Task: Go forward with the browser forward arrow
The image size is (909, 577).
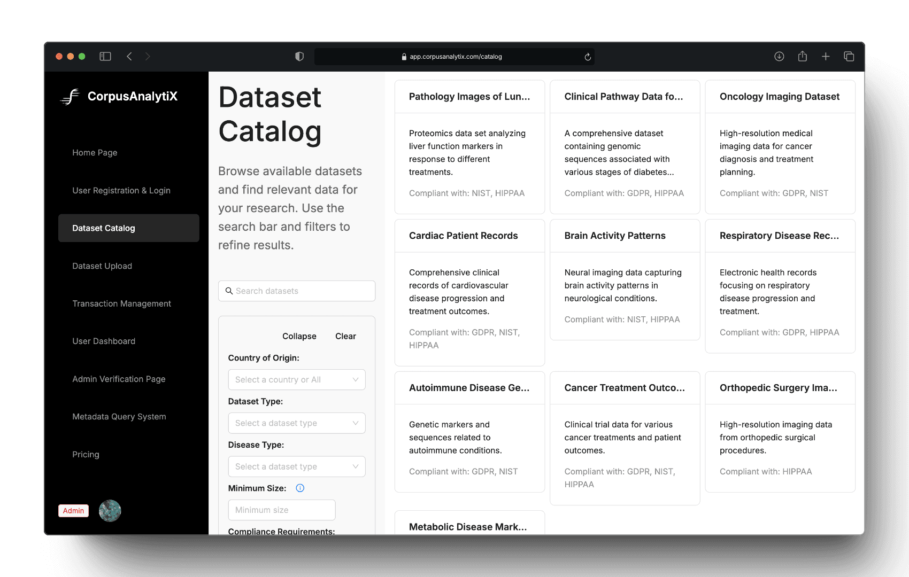Action: click(148, 56)
